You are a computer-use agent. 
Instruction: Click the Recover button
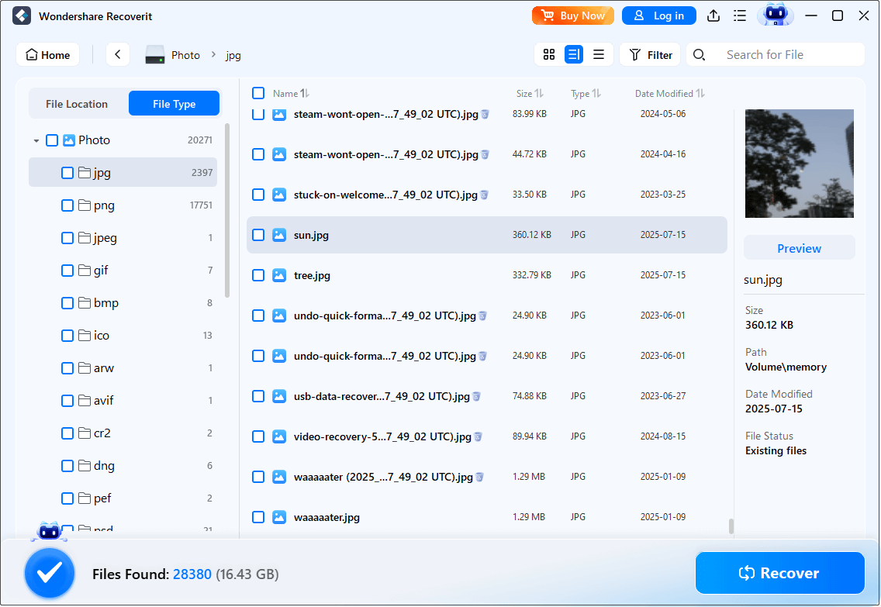[779, 573]
